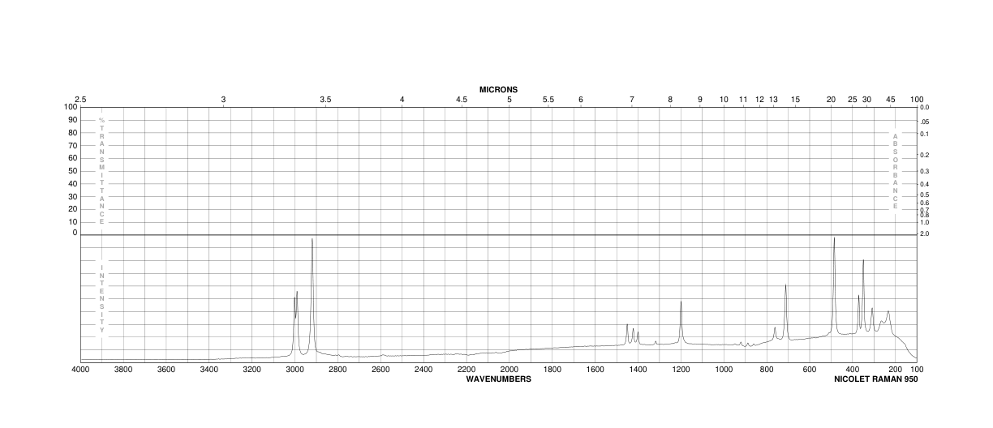Click the 80 transmittance tick label
993x428 pixels.
(x=72, y=132)
